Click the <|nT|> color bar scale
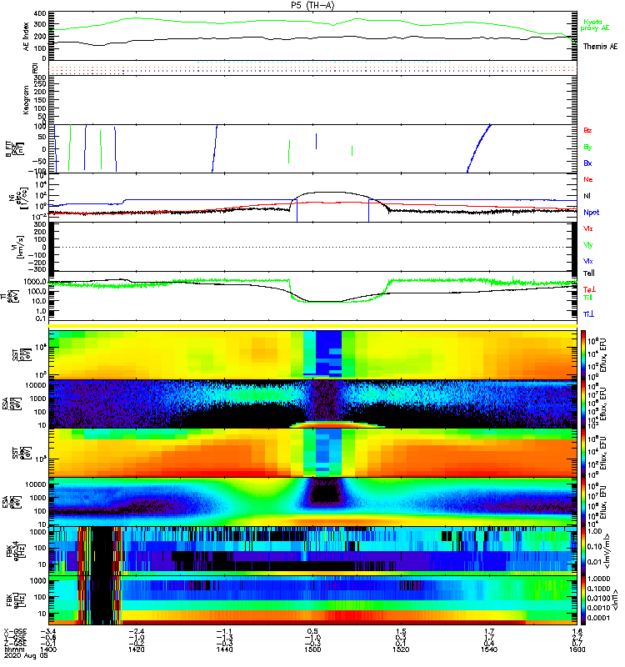 point(584,599)
